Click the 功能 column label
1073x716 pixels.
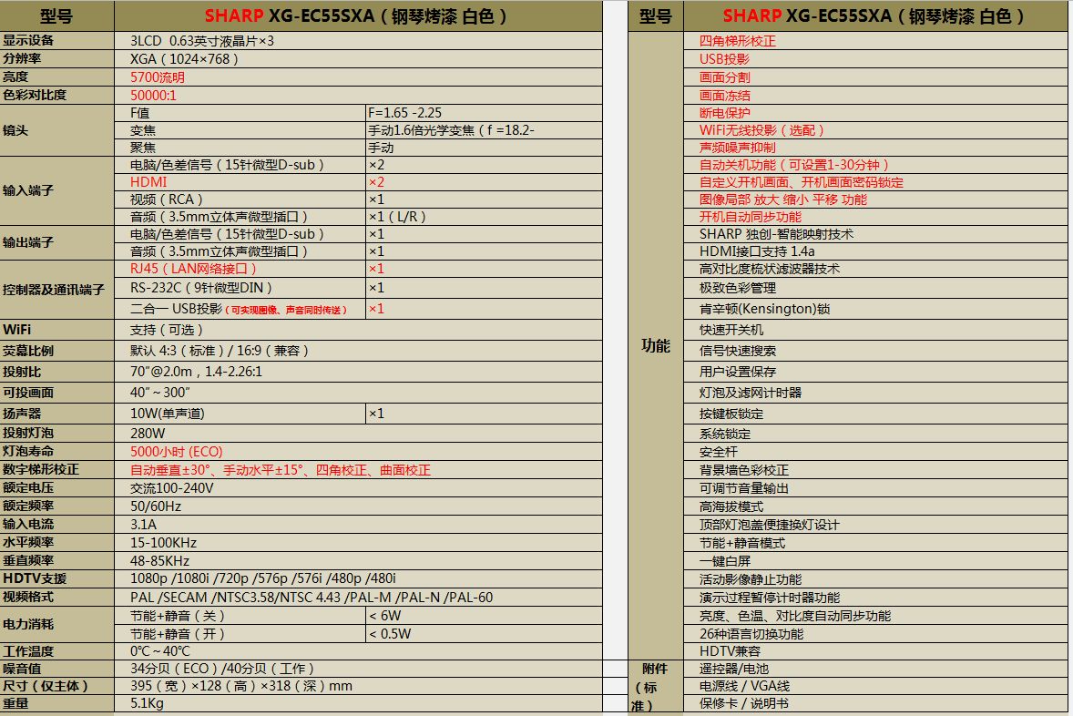click(x=656, y=345)
